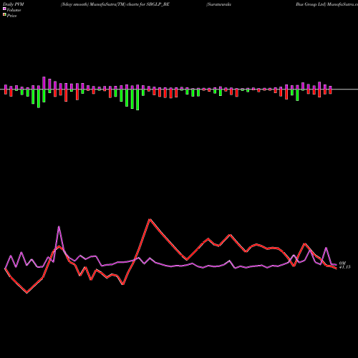This screenshot has height=358, width=358.
Task: Click the tallest spike of the magenta volume line
Action: [59, 226]
